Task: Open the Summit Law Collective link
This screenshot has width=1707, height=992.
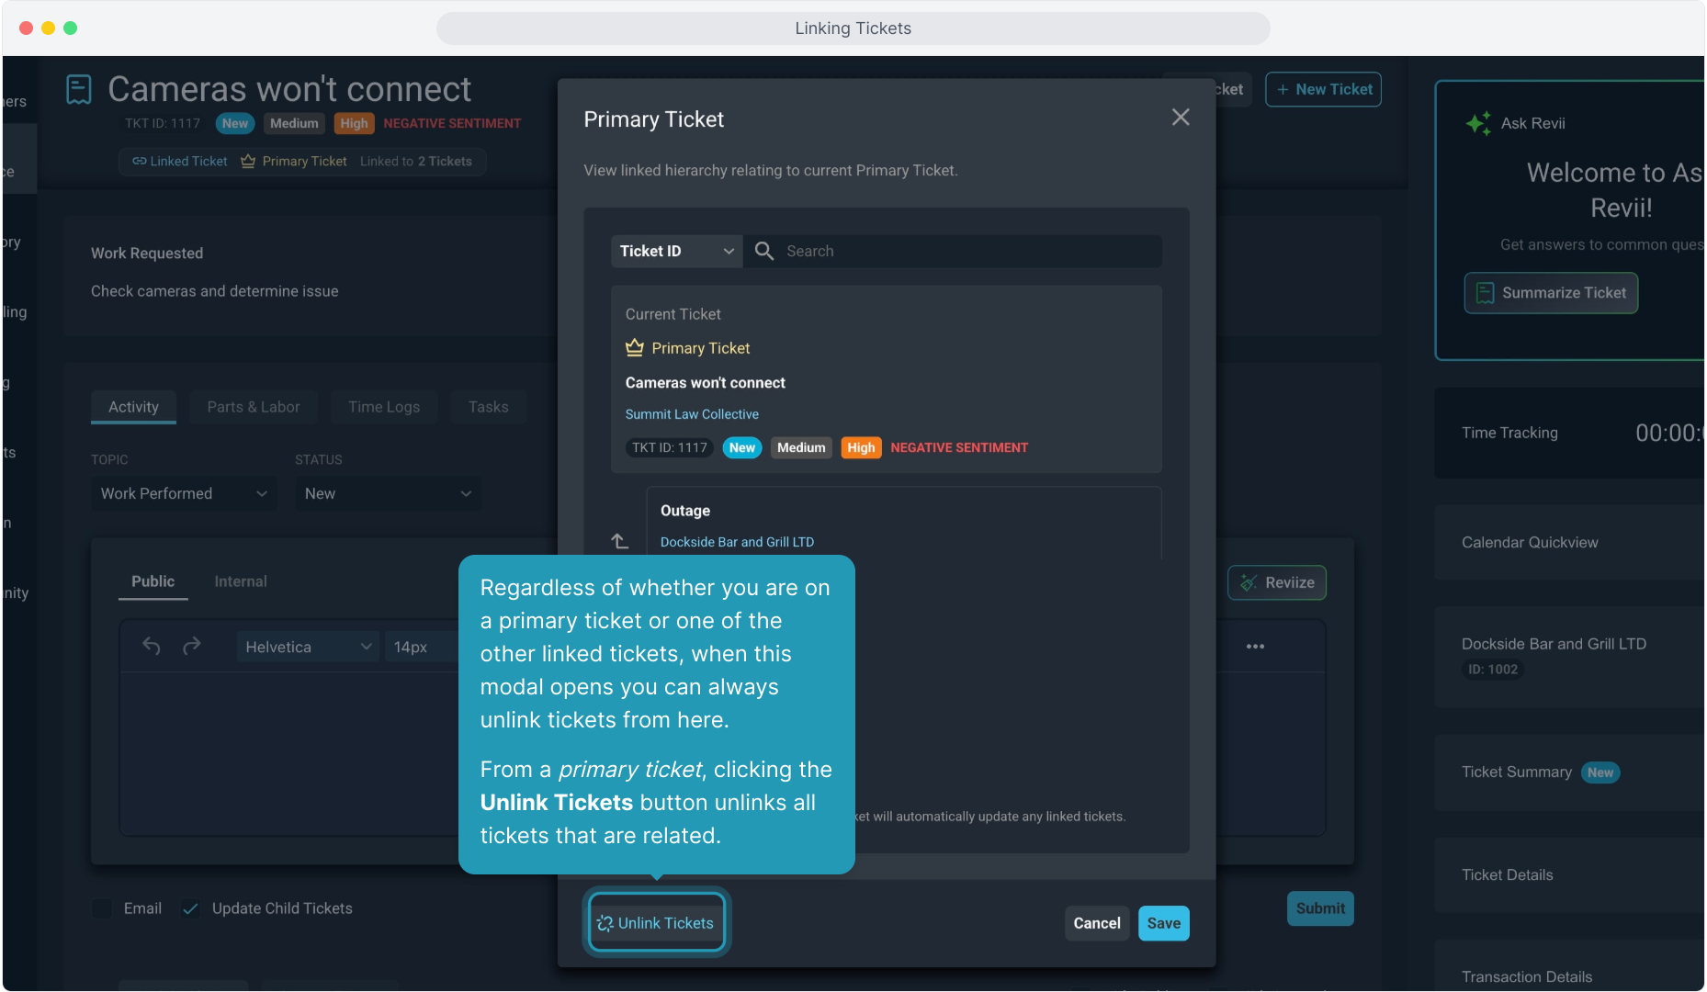Action: tap(692, 414)
